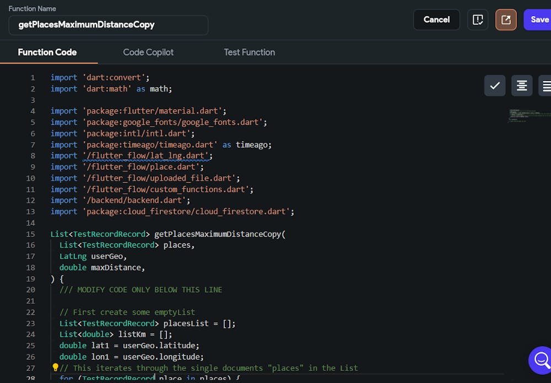The height and width of the screenshot is (383, 551).
Task: Open the function in external window icon
Action: tap(505, 20)
